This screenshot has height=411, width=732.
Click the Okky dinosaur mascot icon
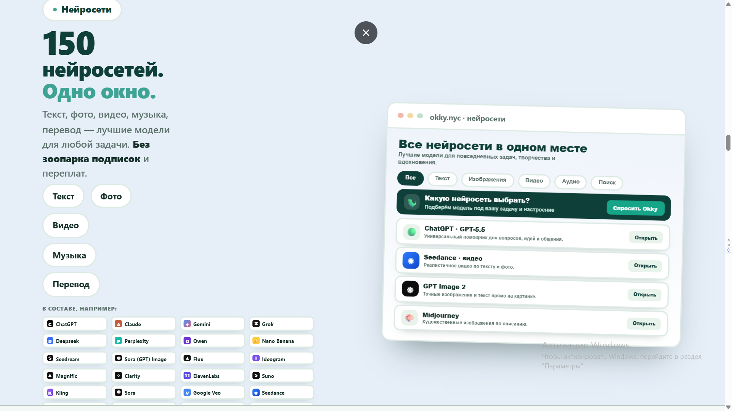(412, 202)
